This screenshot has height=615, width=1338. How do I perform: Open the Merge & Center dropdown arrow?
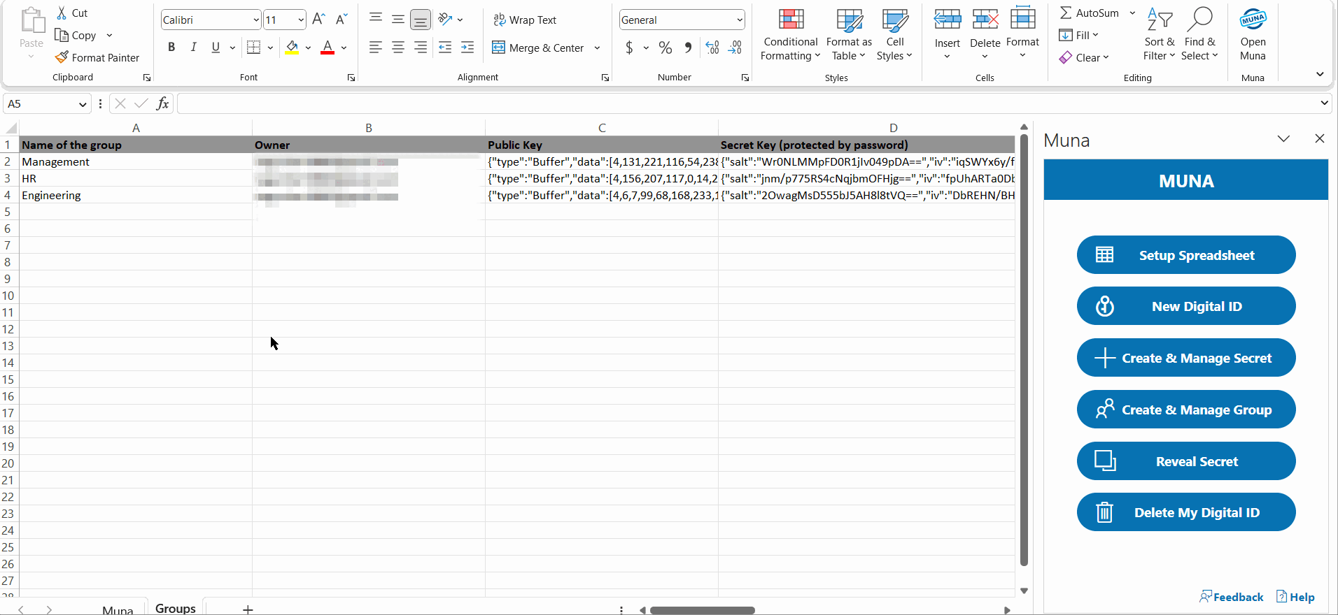[597, 48]
